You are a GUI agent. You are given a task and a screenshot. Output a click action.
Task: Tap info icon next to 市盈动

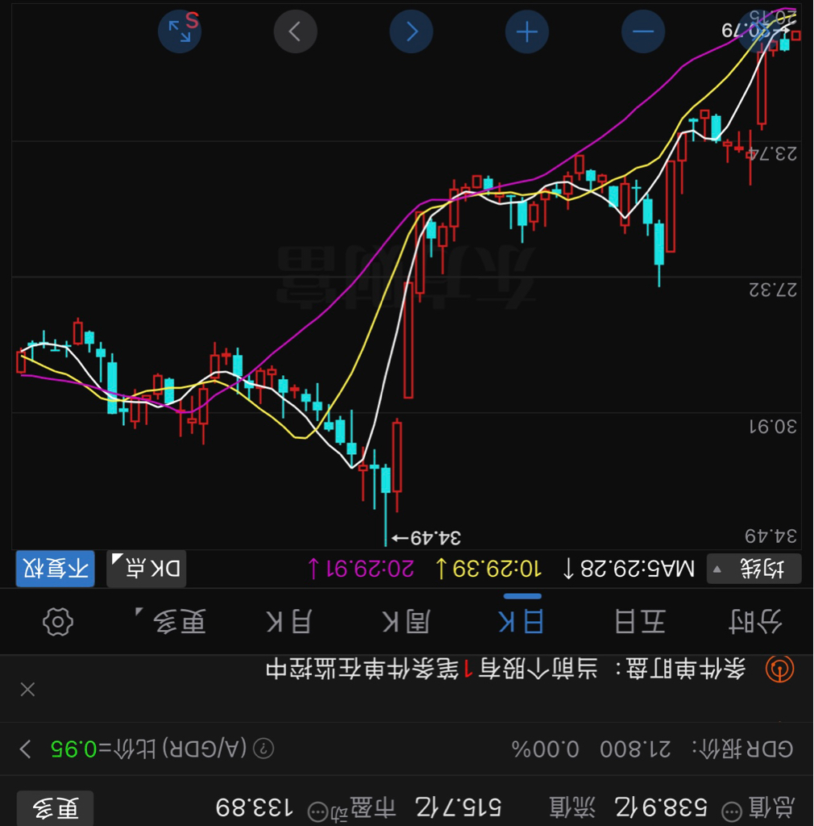coord(318,811)
